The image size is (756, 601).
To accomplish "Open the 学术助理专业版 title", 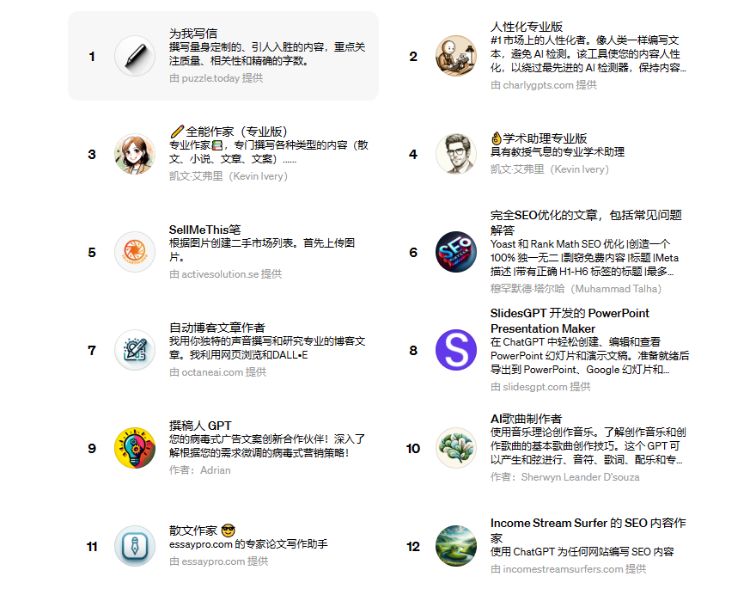I will (539, 138).
